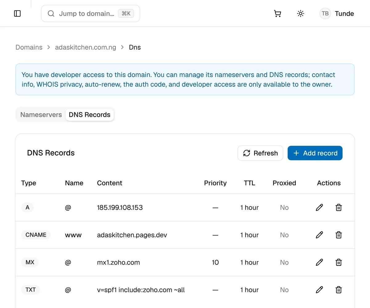Edit the A record
Viewport: 370px width, 308px height.
(319, 208)
